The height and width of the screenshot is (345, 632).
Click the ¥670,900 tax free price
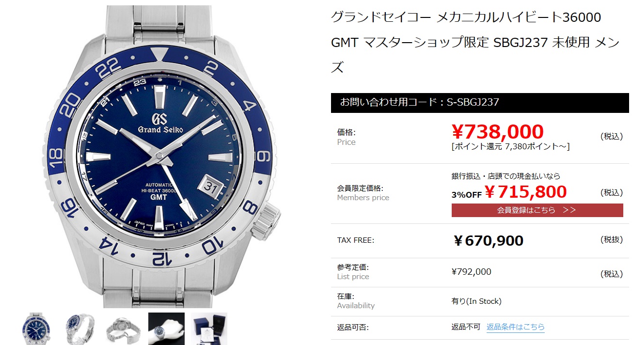tap(488, 240)
